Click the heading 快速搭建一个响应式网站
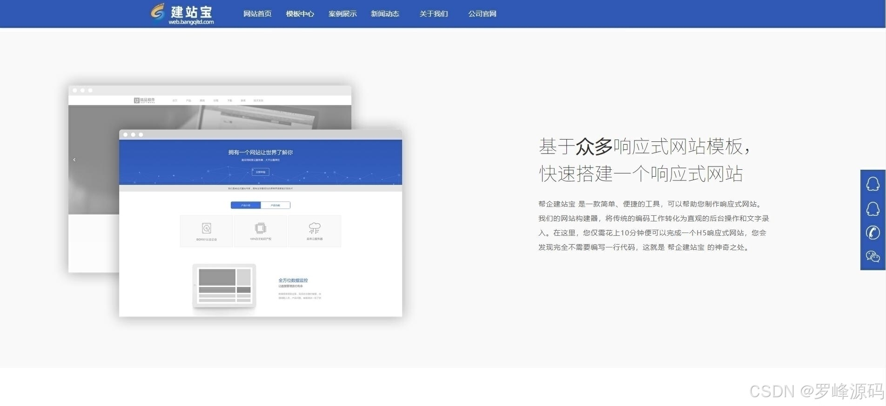Image resolution: width=886 pixels, height=406 pixels. 641,174
